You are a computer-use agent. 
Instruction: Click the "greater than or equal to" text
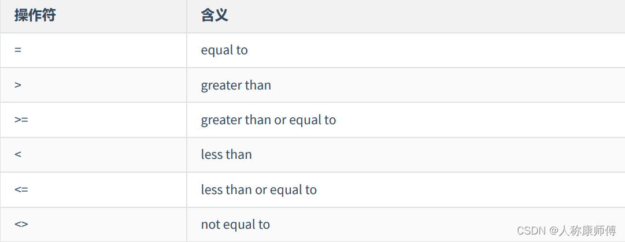[x=268, y=120]
